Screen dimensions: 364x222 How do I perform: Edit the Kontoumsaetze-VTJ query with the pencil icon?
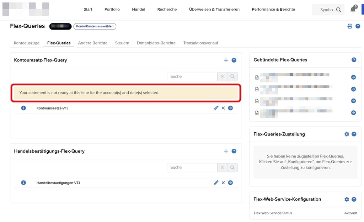click(216, 108)
